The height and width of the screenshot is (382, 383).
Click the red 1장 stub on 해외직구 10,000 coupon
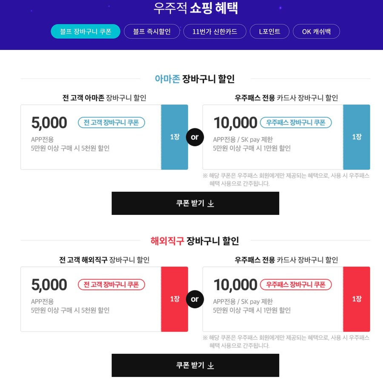tap(357, 299)
